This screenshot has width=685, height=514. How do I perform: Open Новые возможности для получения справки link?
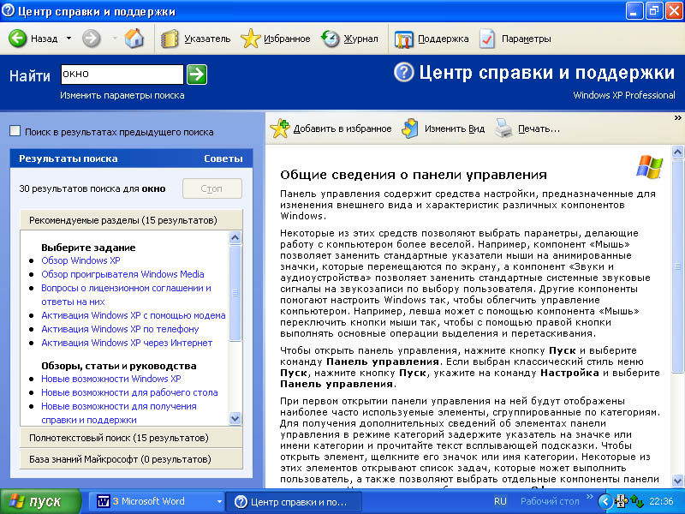pos(119,413)
